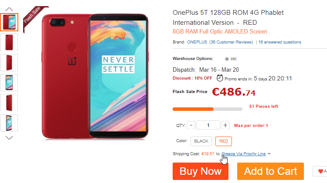The width and height of the screenshot is (327, 183).
Task: Click the heart wishlist icon
Action: pyautogui.click(x=320, y=171)
